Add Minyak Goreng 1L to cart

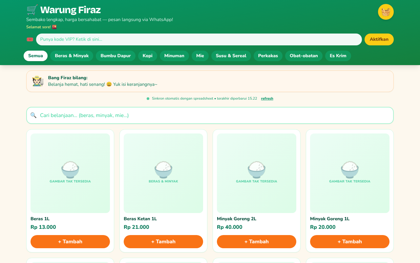(350, 242)
